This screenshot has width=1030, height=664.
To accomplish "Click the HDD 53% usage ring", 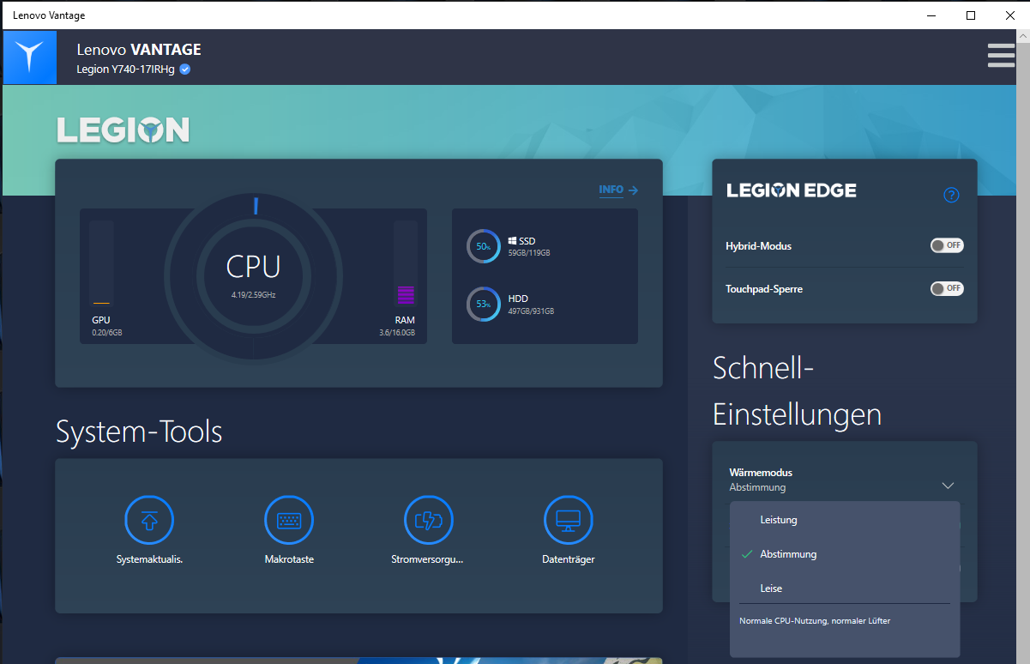I will (x=484, y=304).
